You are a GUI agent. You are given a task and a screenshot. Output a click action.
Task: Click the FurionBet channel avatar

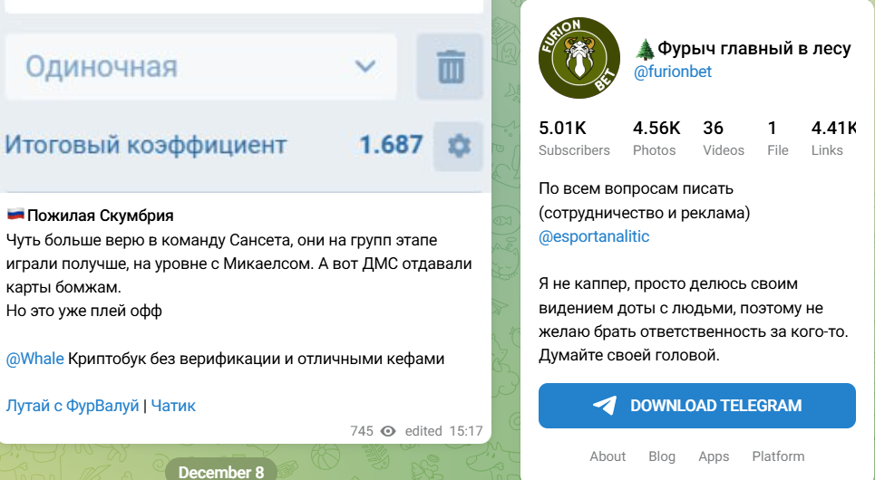click(x=579, y=58)
